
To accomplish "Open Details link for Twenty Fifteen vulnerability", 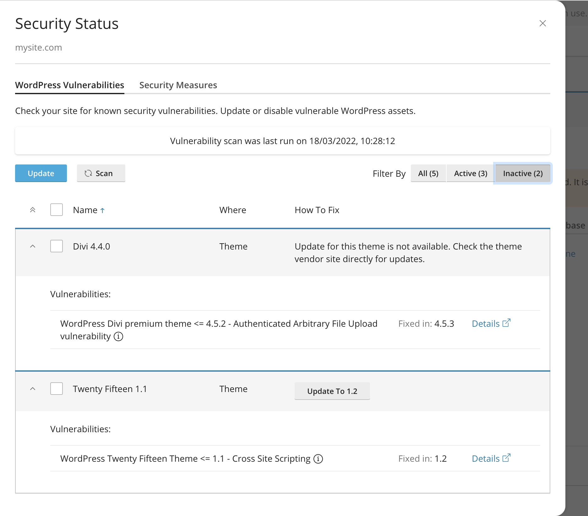I will 491,458.
